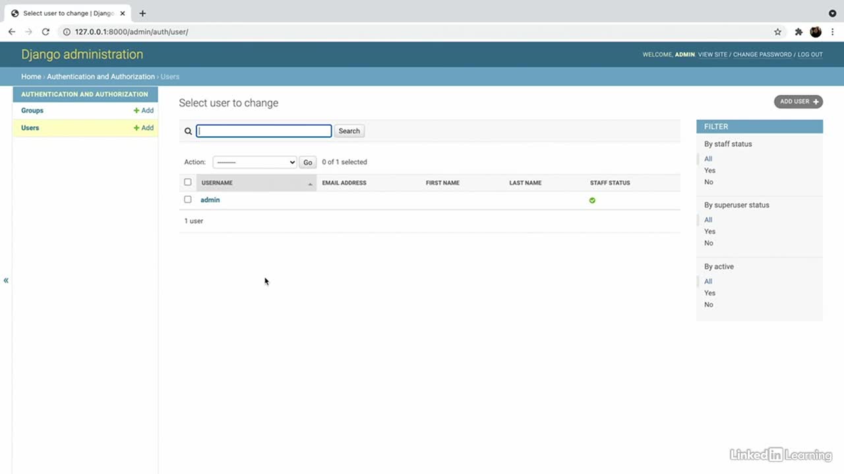Click the magnifier icon beside search field

(x=188, y=131)
